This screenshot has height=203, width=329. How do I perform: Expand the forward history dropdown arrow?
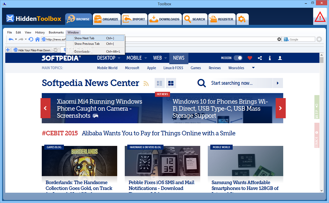[26, 39]
